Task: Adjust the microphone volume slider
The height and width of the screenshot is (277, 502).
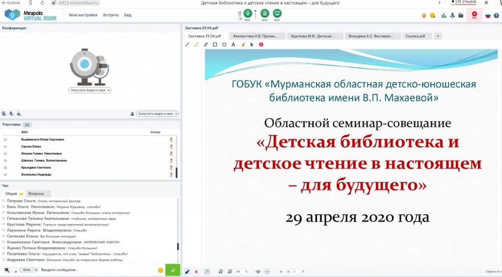Action: tap(255, 14)
